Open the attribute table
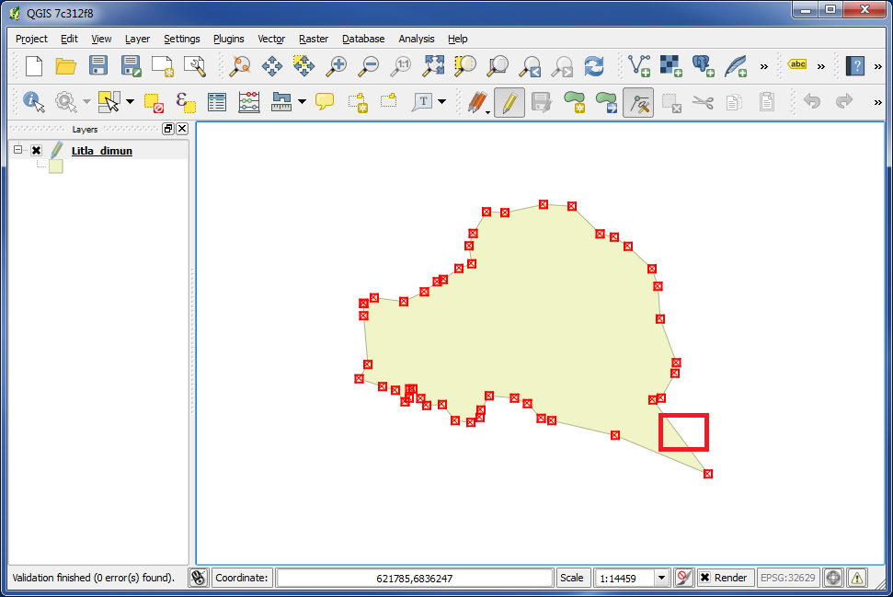The height and width of the screenshot is (597, 893). [x=217, y=102]
